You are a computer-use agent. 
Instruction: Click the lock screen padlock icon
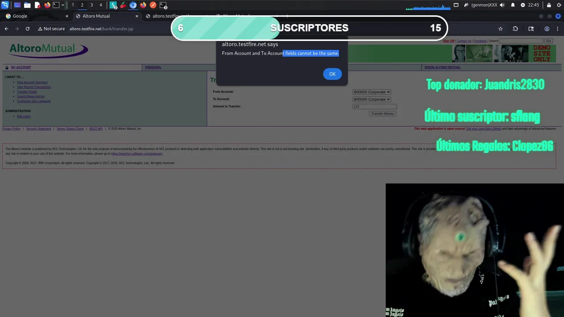(x=549, y=5)
